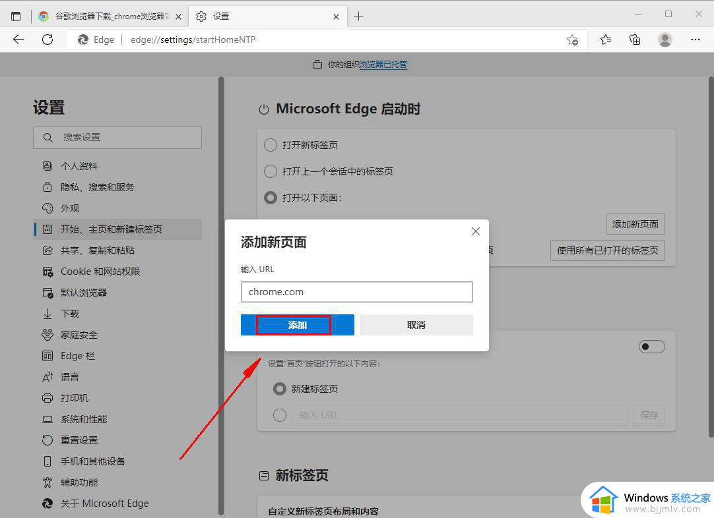Open 重置设置 page

[x=117, y=440]
